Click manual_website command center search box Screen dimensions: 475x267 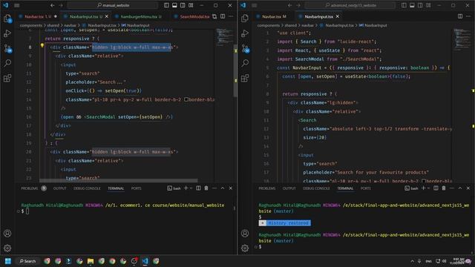click(113, 5)
